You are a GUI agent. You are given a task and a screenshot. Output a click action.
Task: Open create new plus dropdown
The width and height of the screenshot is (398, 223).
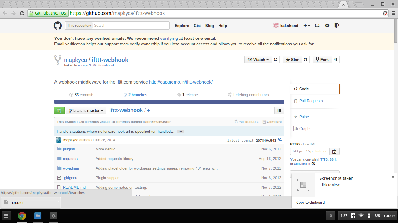pos(307,26)
